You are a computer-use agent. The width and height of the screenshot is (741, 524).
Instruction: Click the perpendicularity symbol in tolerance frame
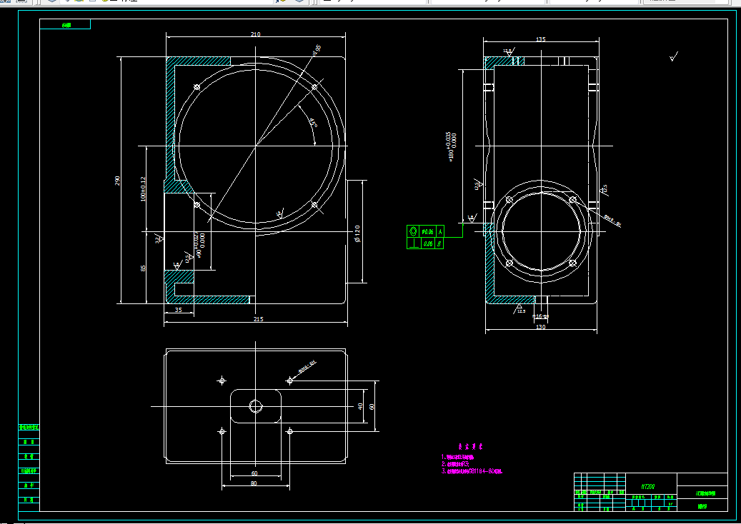coord(413,243)
